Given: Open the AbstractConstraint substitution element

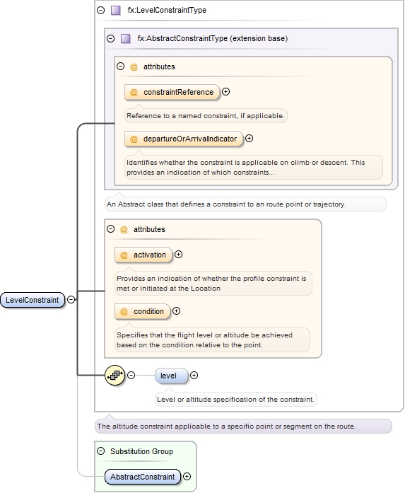Looking at the screenshot, I should point(143,477).
